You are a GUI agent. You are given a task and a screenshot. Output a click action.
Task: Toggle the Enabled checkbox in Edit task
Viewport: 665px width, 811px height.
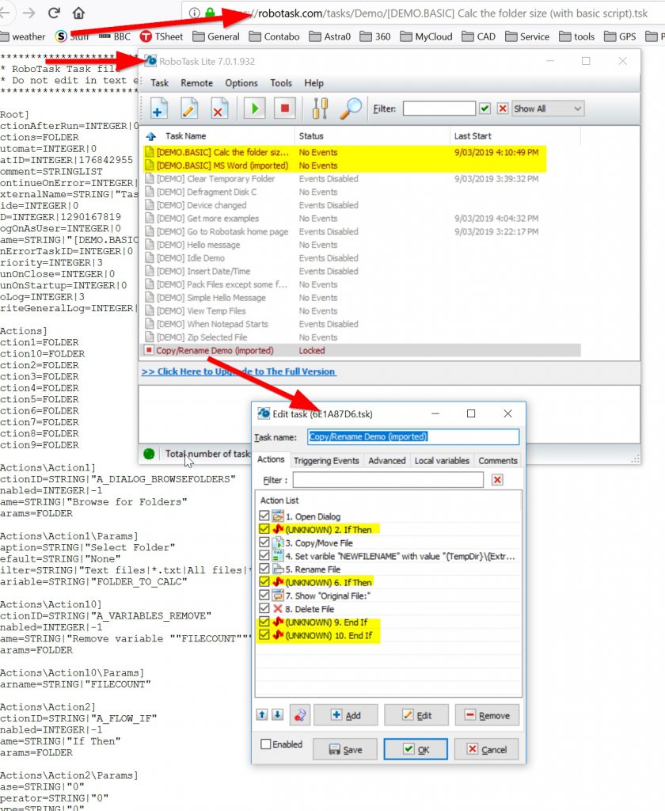266,744
